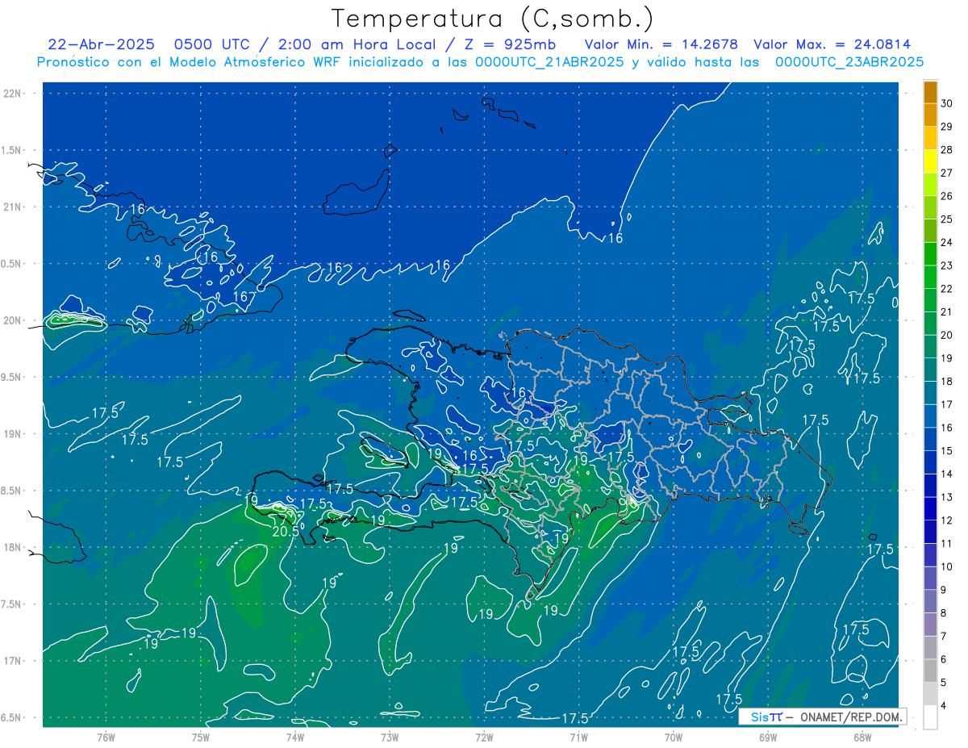This screenshot has width=968, height=748.
Task: Click the '73W' longitude axis label
Action: 390,737
